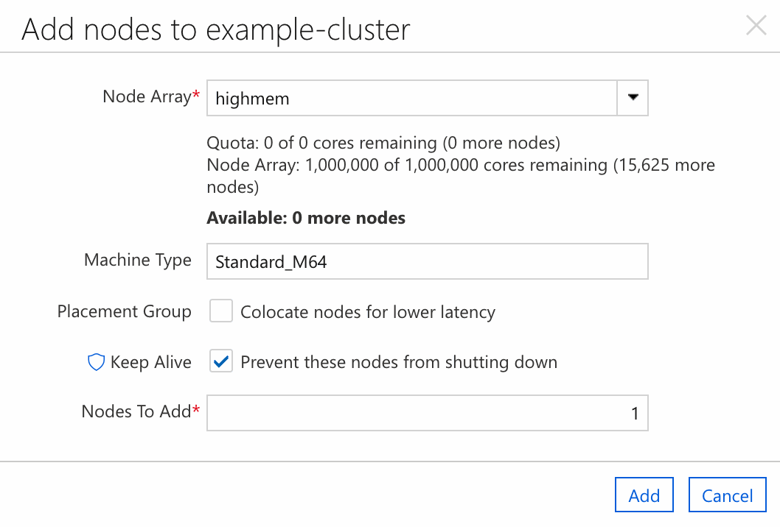Click the X to close the dialog

(756, 26)
